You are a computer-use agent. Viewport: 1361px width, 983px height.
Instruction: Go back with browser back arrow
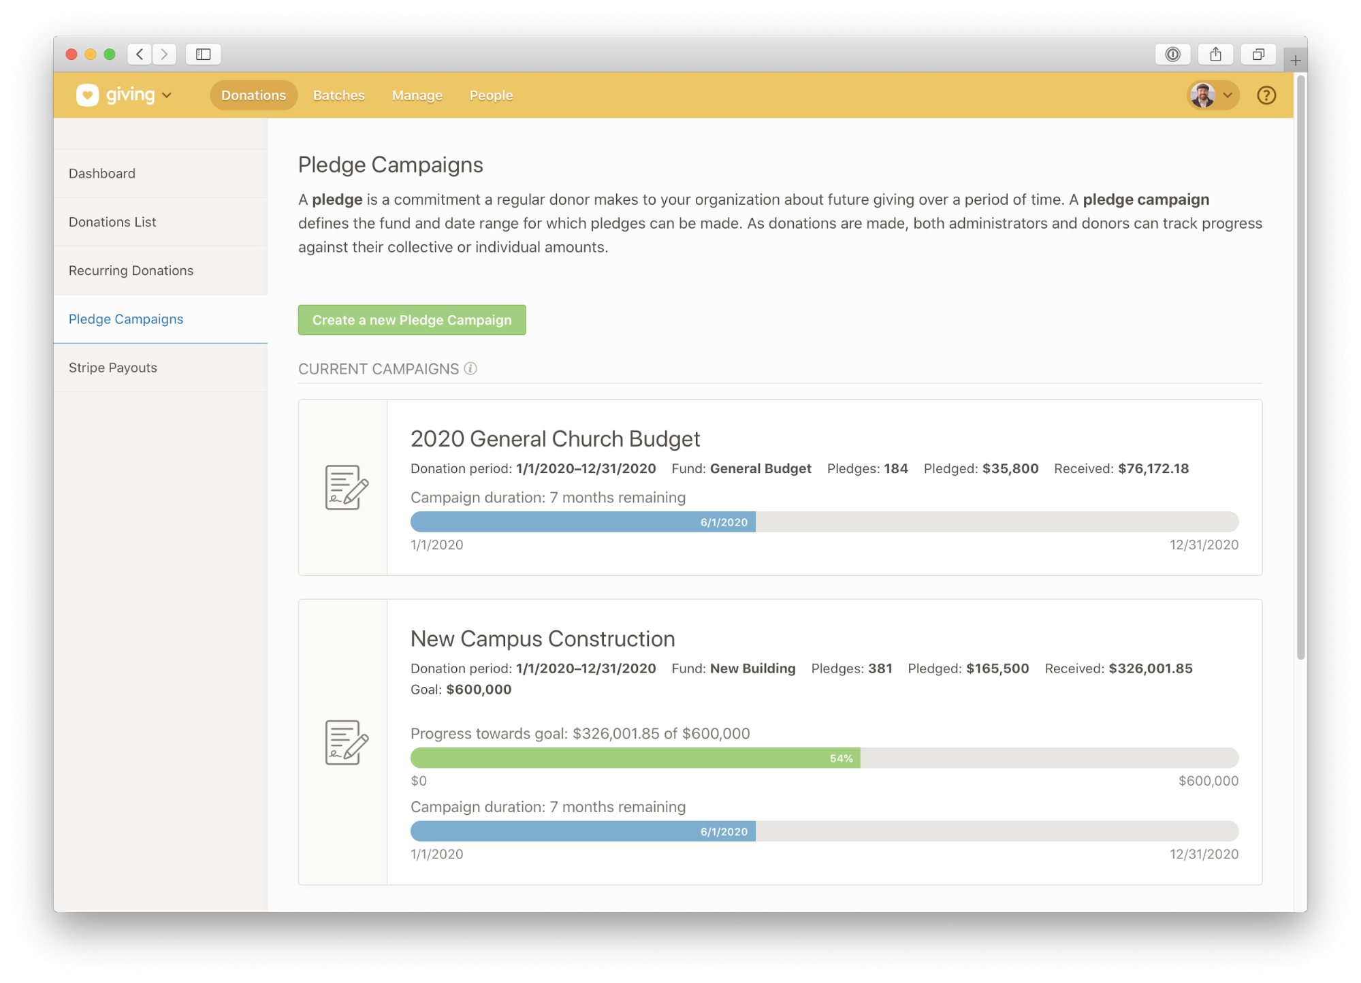tap(140, 54)
